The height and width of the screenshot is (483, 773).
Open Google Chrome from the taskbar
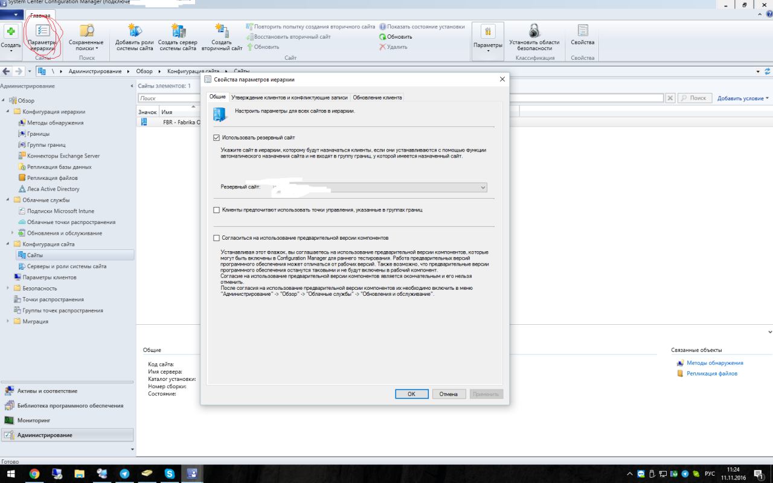click(34, 474)
